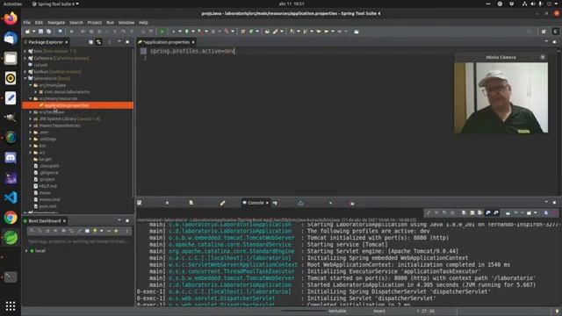Click the Save toolbar icon
Viewport: 562px width, 316px height.
click(41, 32)
